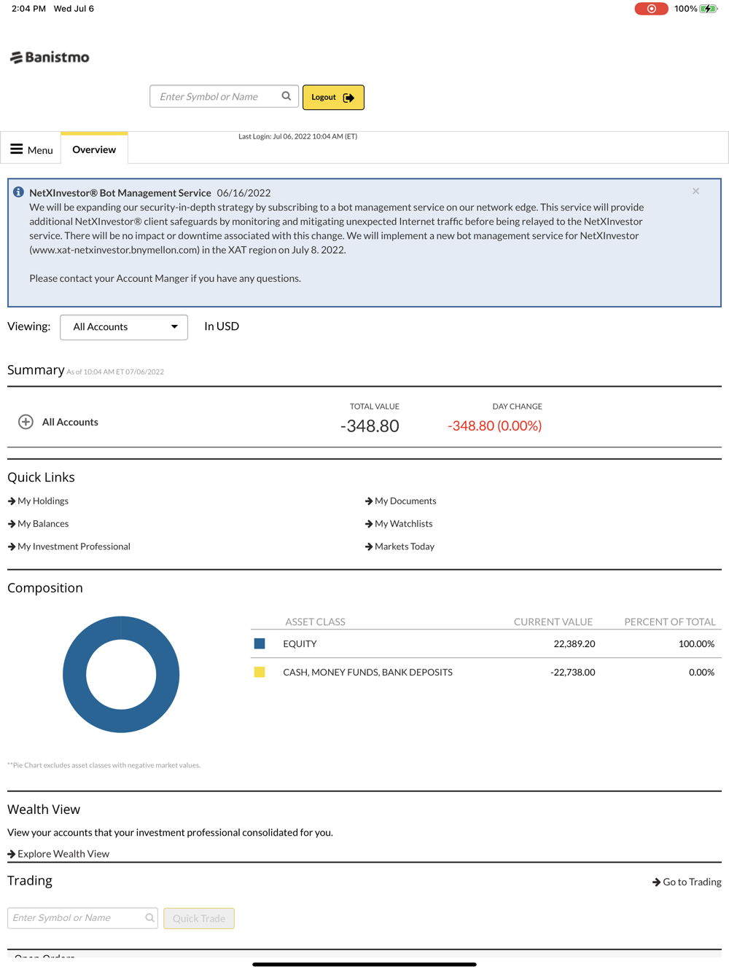729x972 pixels.
Task: Click the blue Equity color swatch
Action: click(260, 643)
